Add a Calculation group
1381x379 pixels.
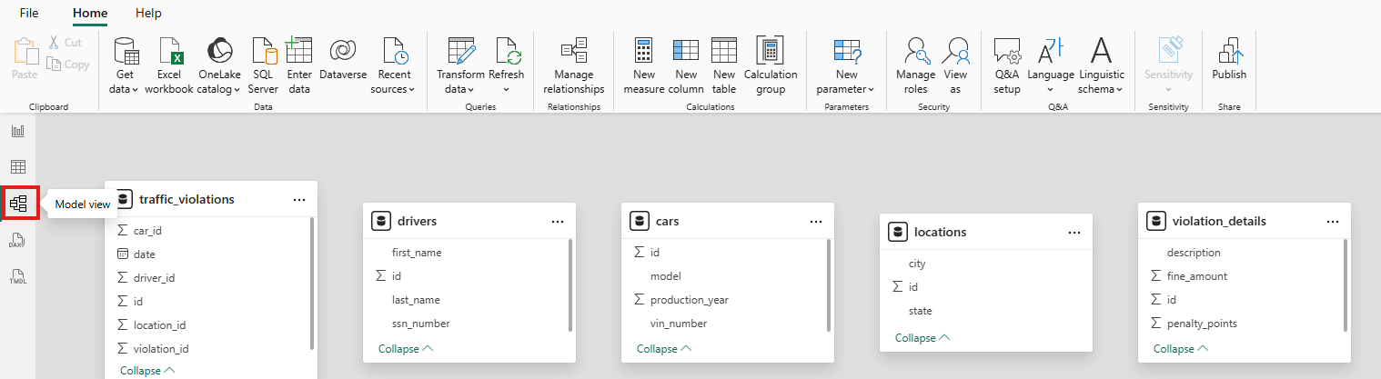pos(771,66)
